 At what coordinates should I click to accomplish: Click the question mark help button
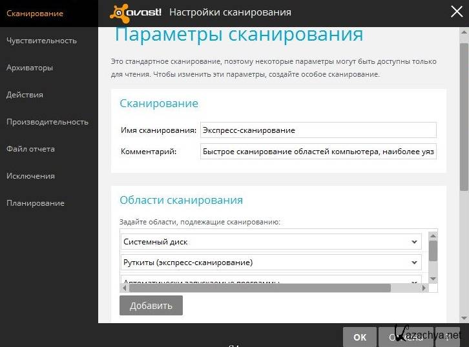coord(447,337)
